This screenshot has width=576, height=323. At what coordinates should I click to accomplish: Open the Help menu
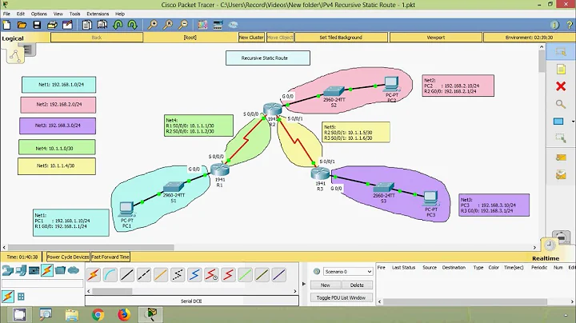[x=120, y=14]
